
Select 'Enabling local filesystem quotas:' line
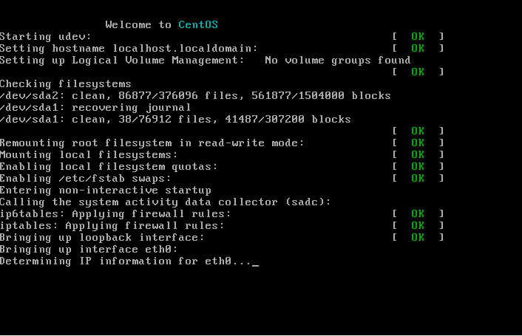pyautogui.click(x=109, y=166)
